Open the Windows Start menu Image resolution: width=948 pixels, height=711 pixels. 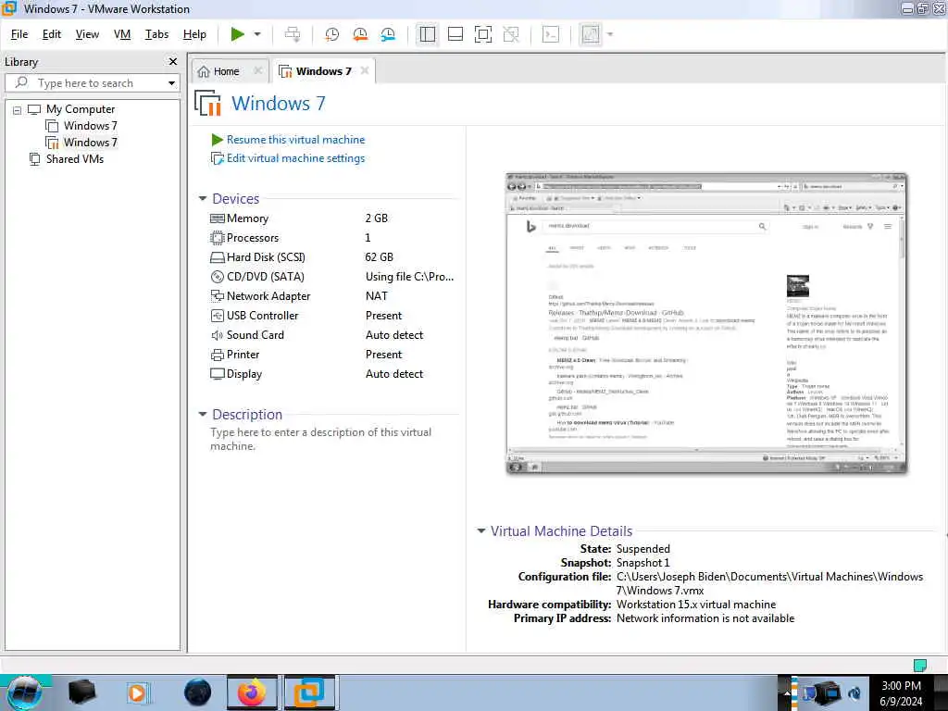(x=25, y=692)
